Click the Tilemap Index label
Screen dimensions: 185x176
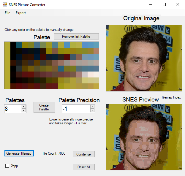[x=171, y=97]
